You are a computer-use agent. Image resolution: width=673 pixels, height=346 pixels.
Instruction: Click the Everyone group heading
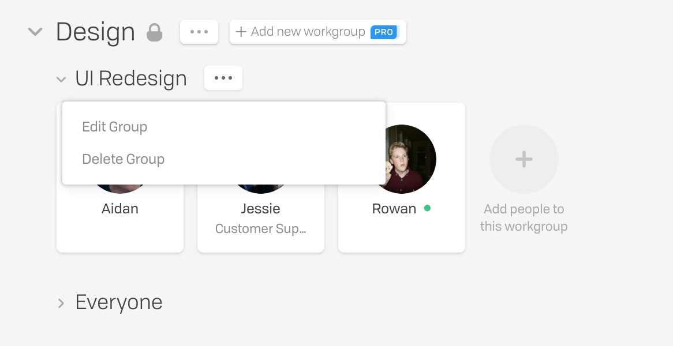click(x=119, y=303)
